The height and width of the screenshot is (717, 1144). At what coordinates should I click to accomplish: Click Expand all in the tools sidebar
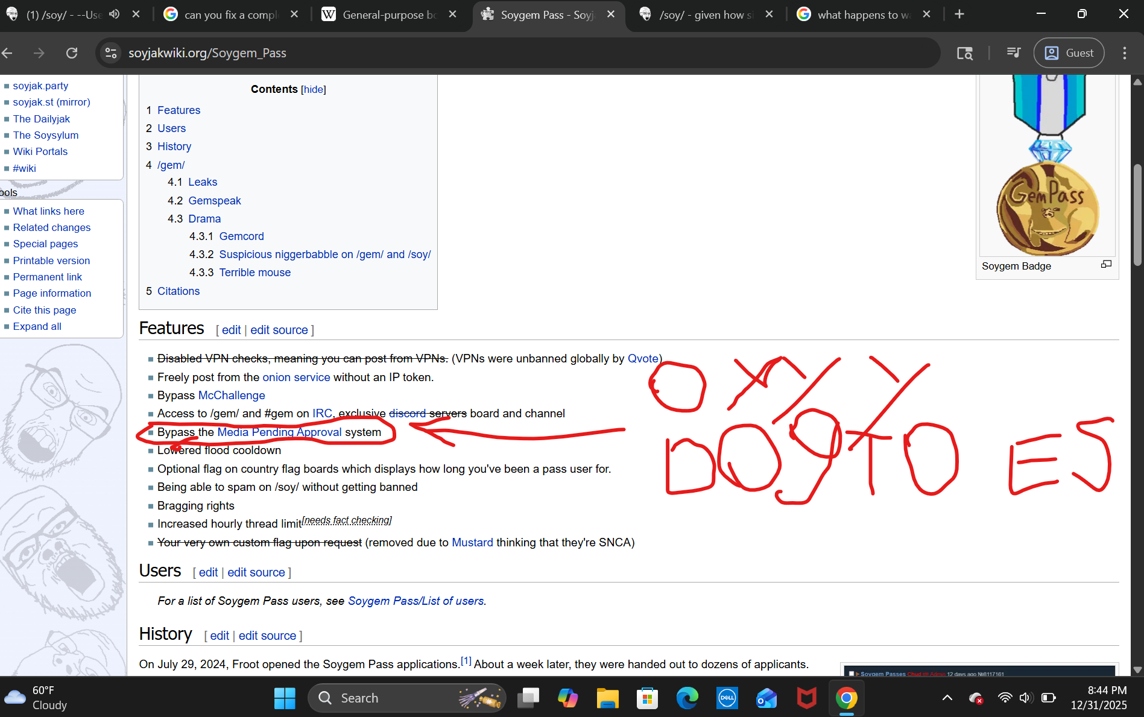pyautogui.click(x=37, y=326)
